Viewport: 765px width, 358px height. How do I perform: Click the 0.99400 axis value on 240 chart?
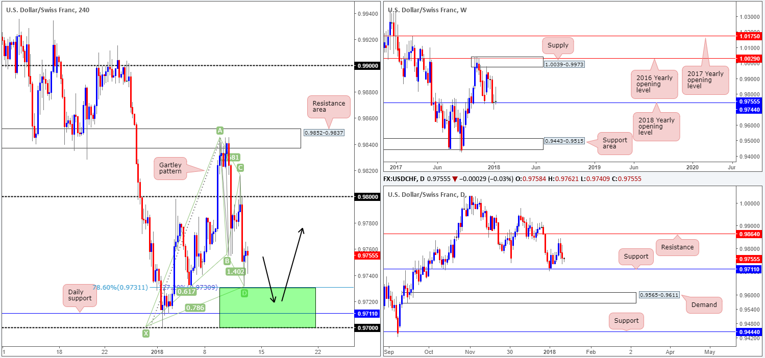[x=367, y=14]
